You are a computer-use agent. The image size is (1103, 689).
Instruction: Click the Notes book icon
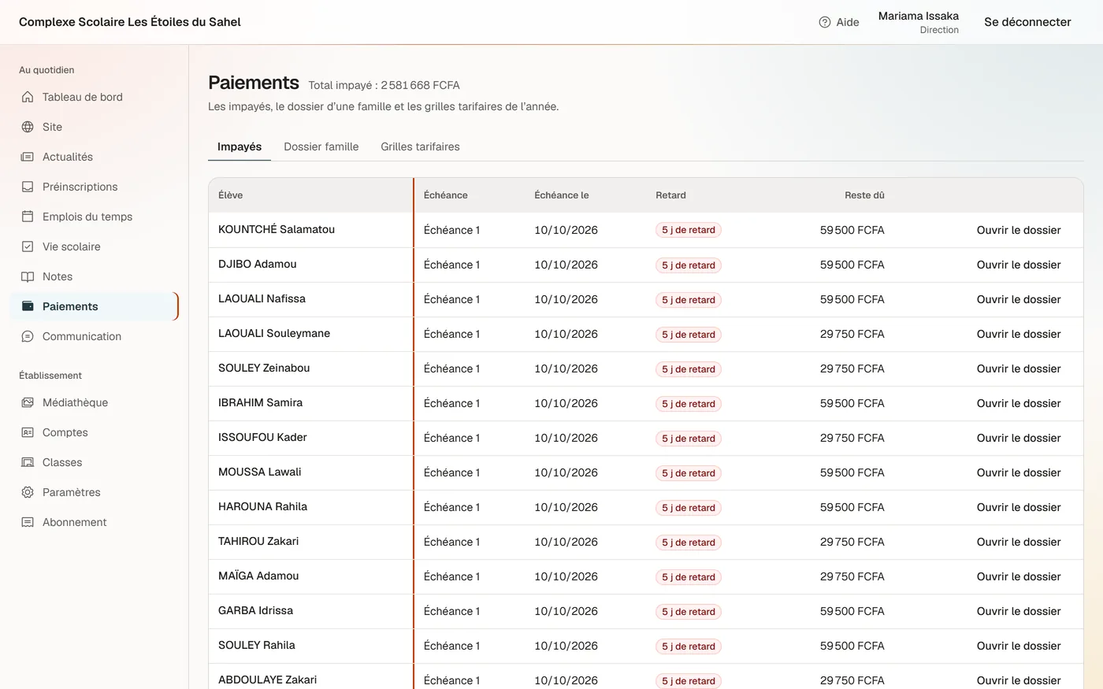[x=28, y=276]
